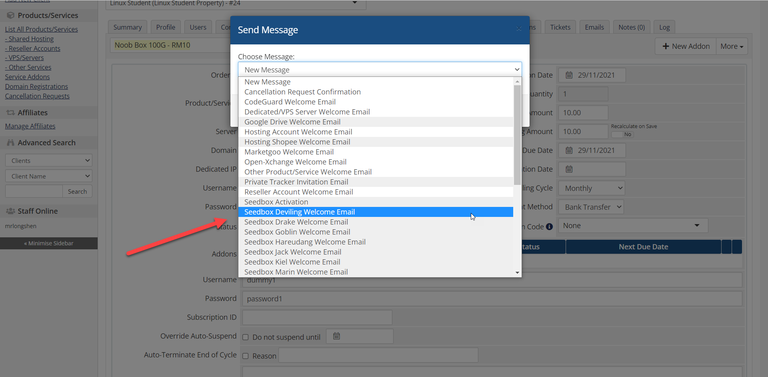Open the Clients search type dropdown
The image size is (768, 377).
tap(49, 160)
